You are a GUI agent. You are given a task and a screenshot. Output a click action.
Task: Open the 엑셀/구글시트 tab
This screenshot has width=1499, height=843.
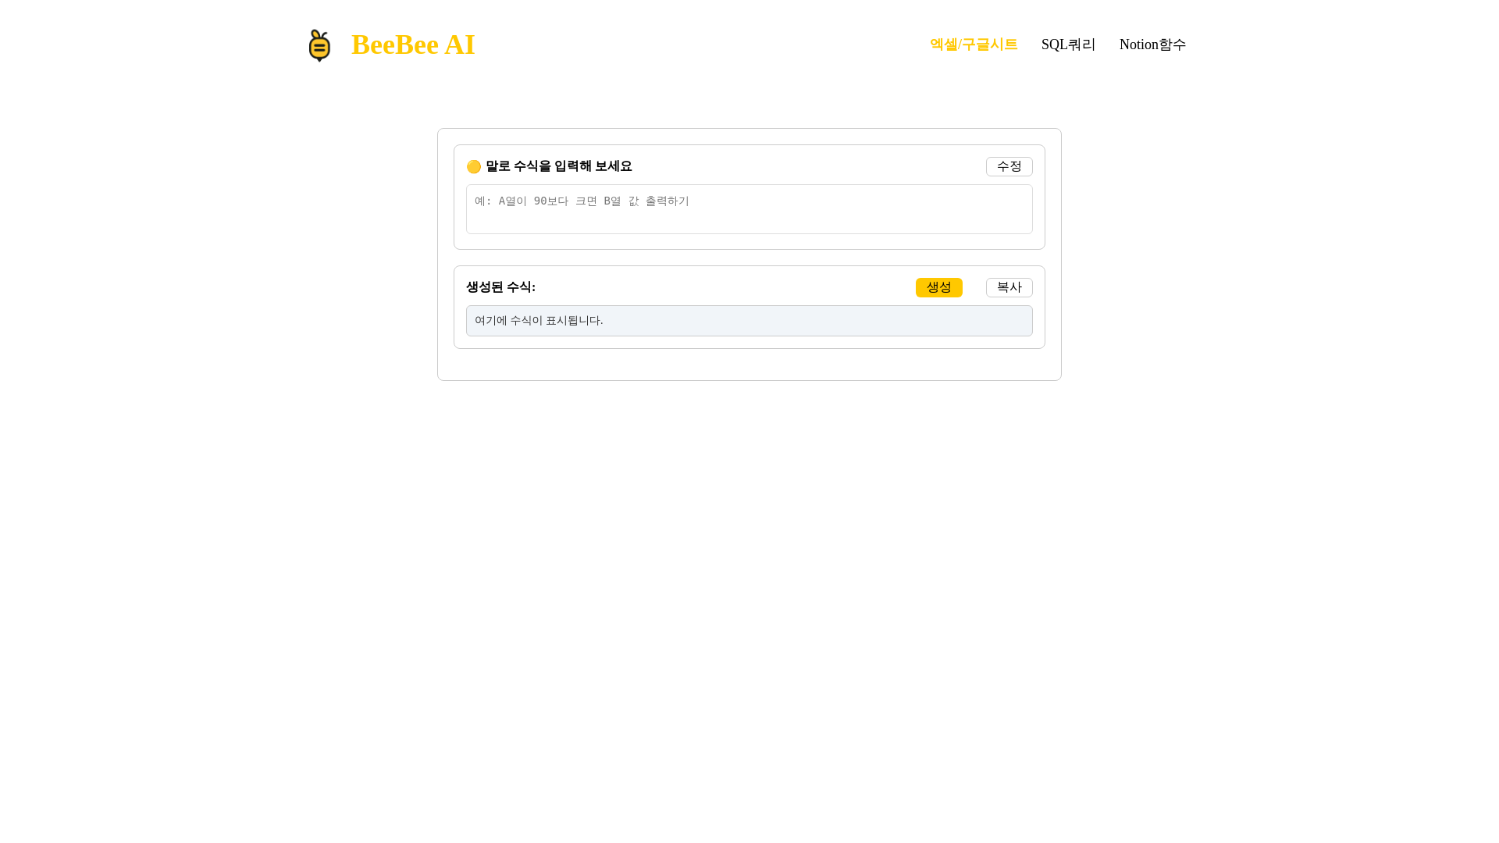pyautogui.click(x=974, y=44)
